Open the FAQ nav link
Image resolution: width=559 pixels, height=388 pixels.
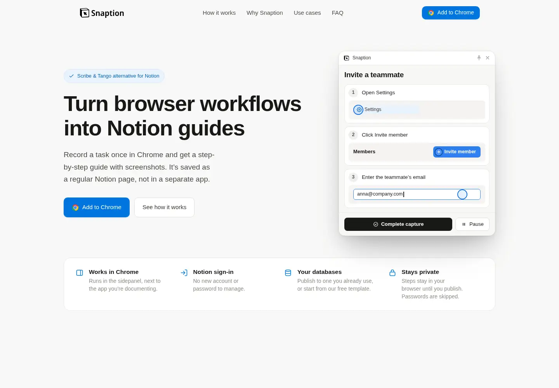click(x=338, y=13)
